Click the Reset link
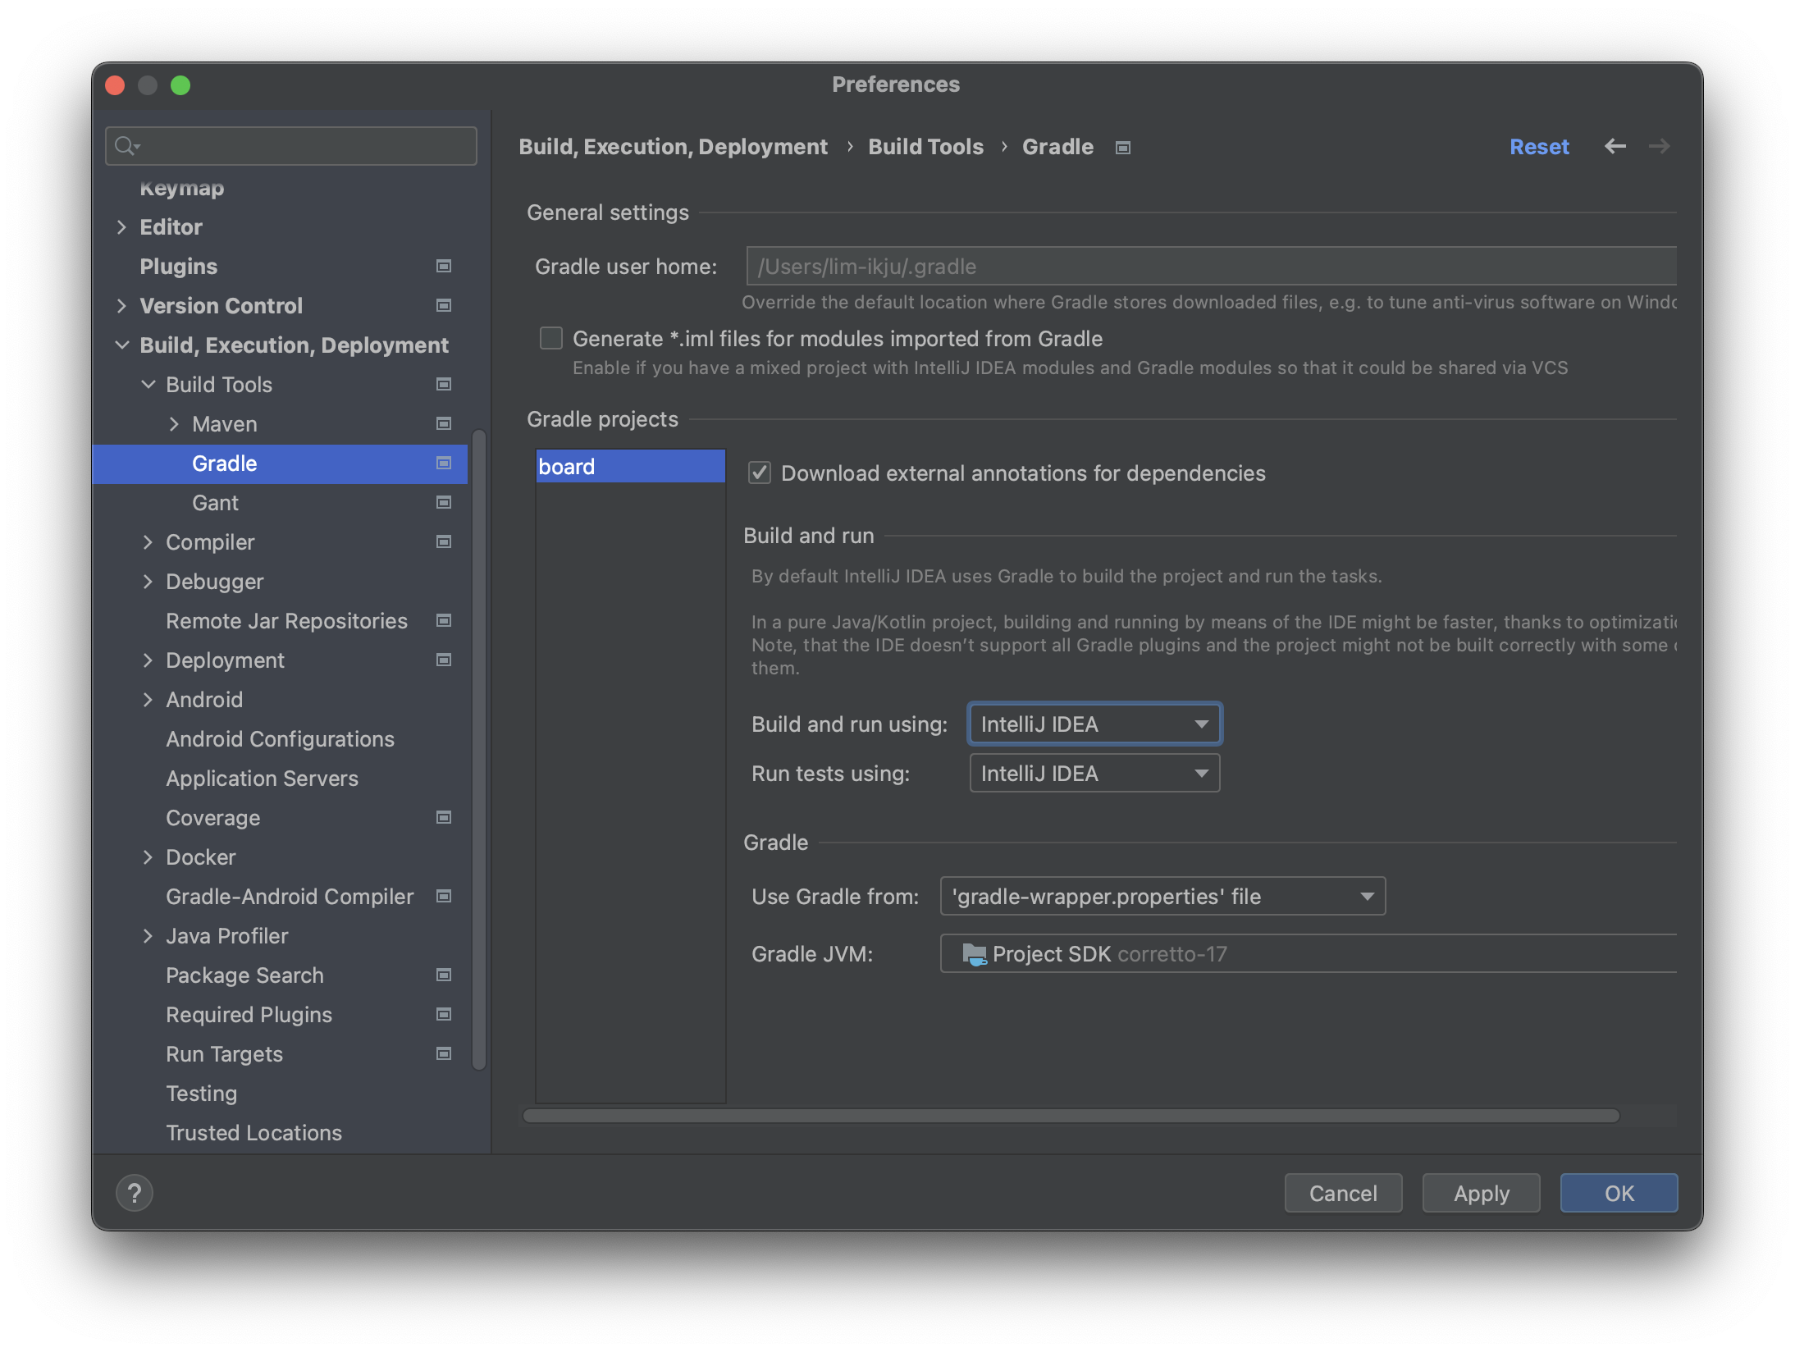Image resolution: width=1795 pixels, height=1352 pixels. pyautogui.click(x=1539, y=147)
